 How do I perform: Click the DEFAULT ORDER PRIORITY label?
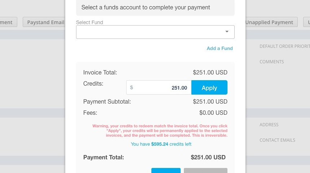(285, 46)
